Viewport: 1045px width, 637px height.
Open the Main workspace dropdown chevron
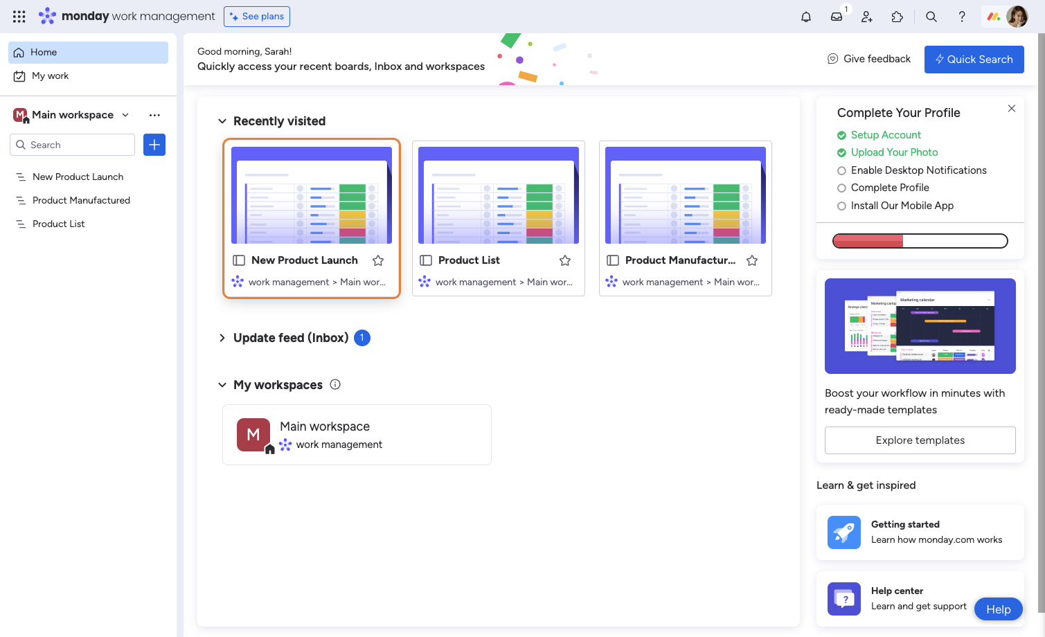[x=125, y=115]
